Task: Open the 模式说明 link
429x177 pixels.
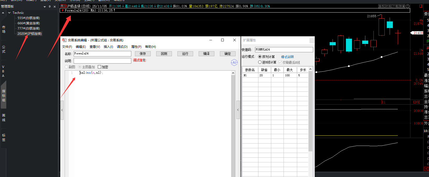Action: 287,57
